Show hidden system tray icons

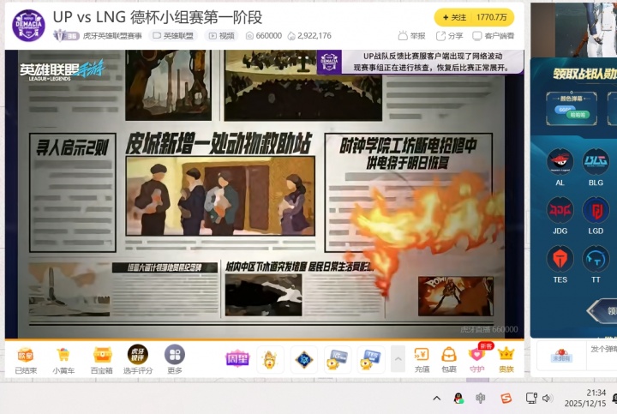point(436,398)
